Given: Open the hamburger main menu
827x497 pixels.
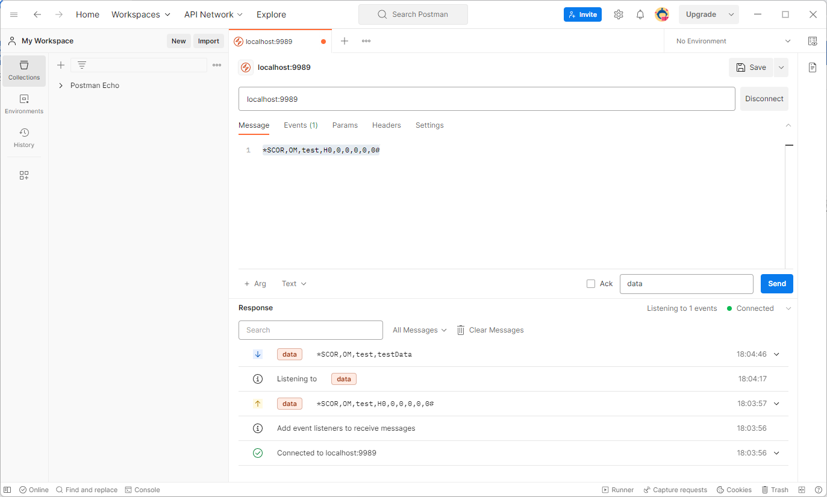Looking at the screenshot, I should [14, 14].
